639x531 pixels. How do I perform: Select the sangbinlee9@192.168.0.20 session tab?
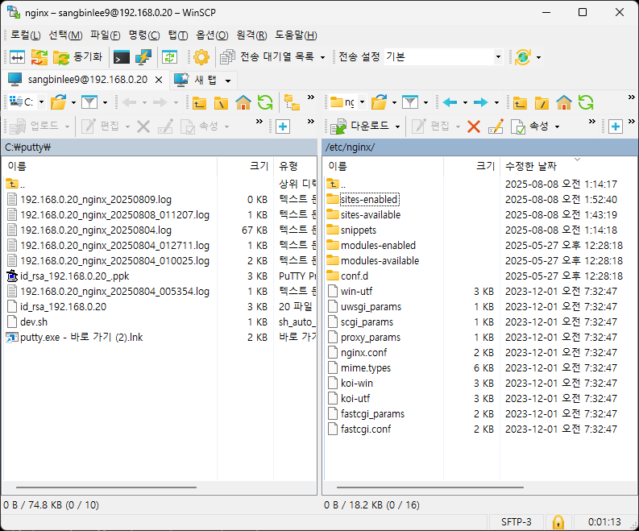point(87,80)
